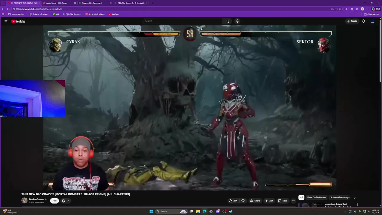The image size is (382, 215).
Task: Go back with the browser back arrow
Action: point(3,9)
